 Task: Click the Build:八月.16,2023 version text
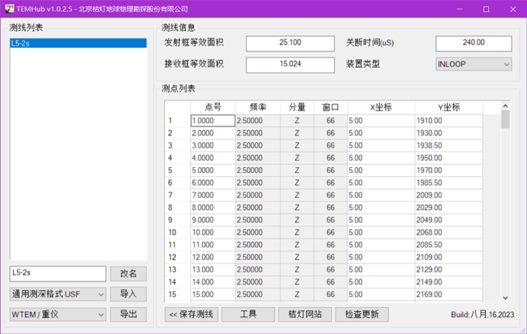(x=482, y=315)
